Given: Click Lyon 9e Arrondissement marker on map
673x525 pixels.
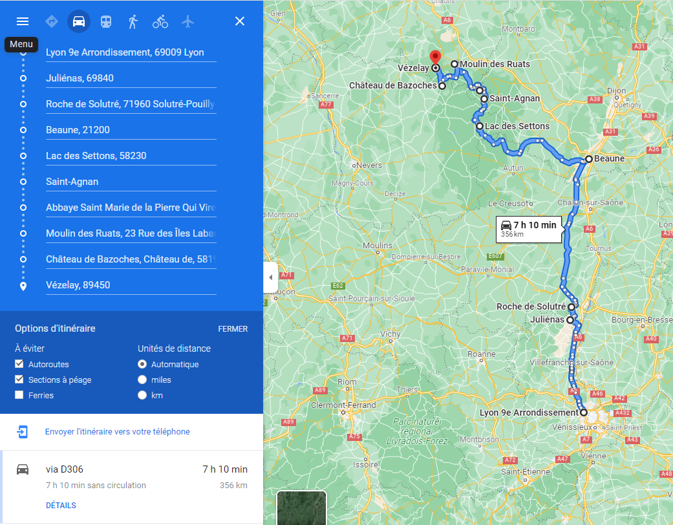Looking at the screenshot, I should 584,412.
